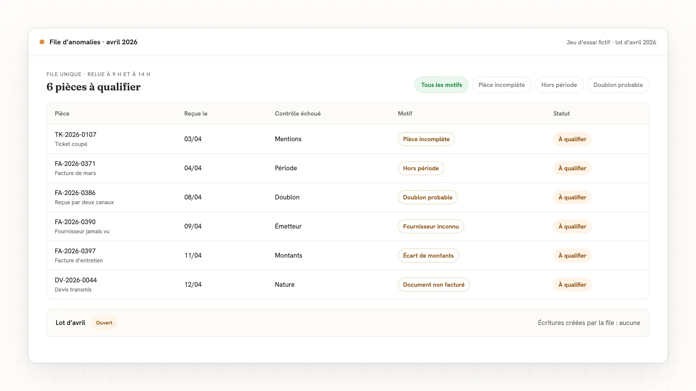Image resolution: width=696 pixels, height=391 pixels.
Task: Click the "Hors période" motif badge in FA-2026-0371 row
Action: (421, 168)
